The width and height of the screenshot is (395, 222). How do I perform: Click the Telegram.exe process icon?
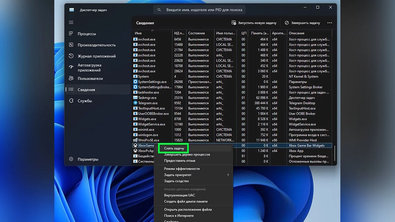point(135,103)
